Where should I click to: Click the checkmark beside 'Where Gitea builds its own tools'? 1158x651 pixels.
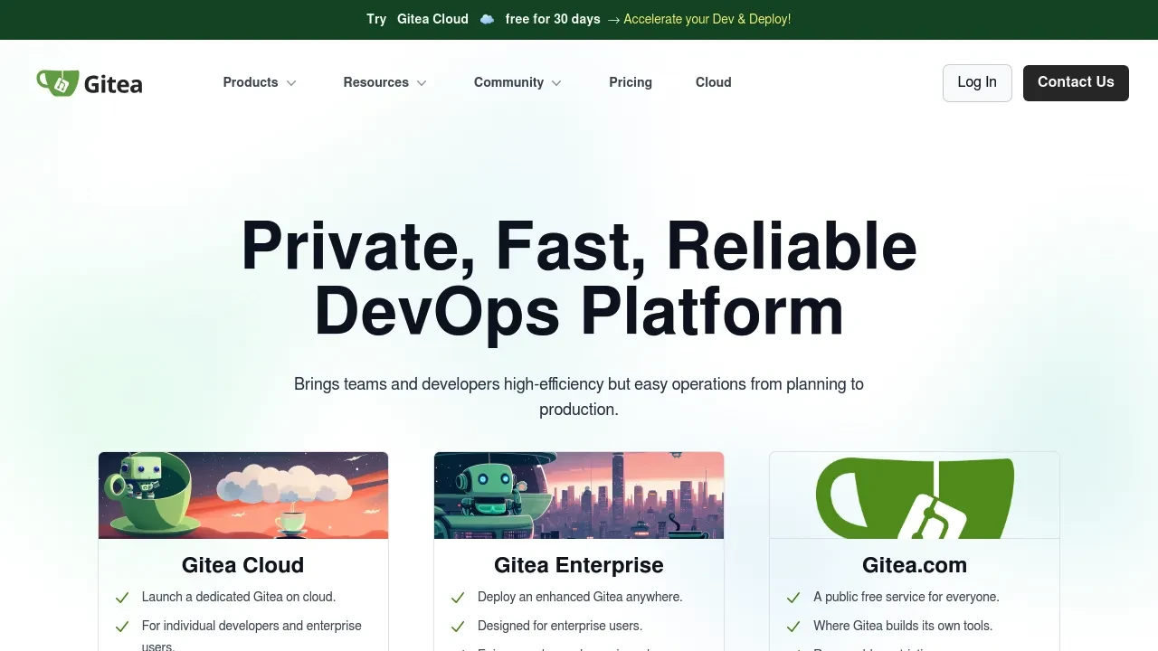point(793,627)
